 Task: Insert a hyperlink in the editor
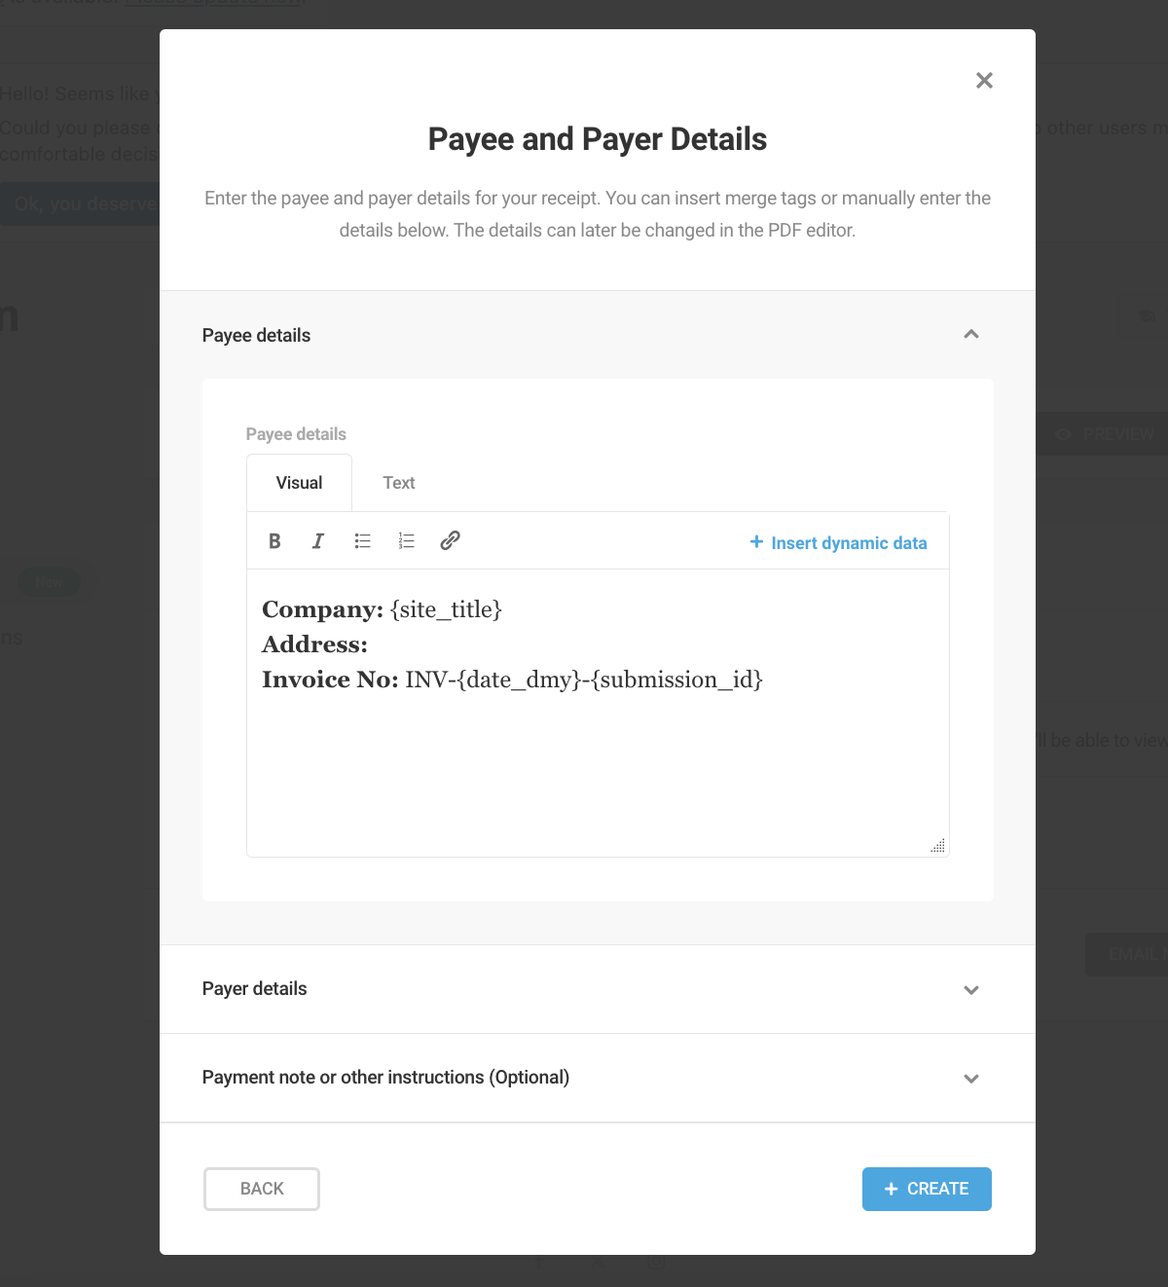[450, 540]
